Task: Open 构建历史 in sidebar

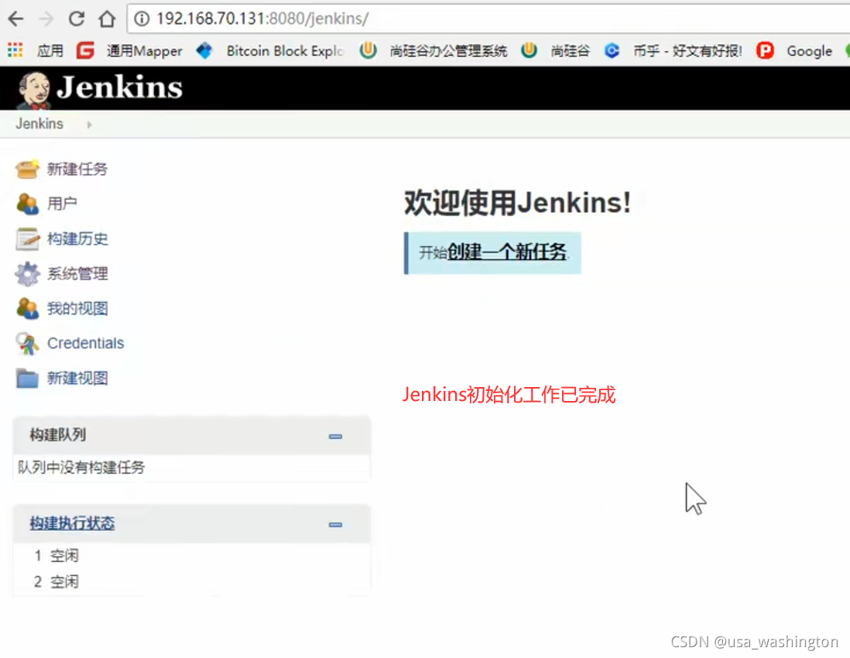Action: click(77, 239)
